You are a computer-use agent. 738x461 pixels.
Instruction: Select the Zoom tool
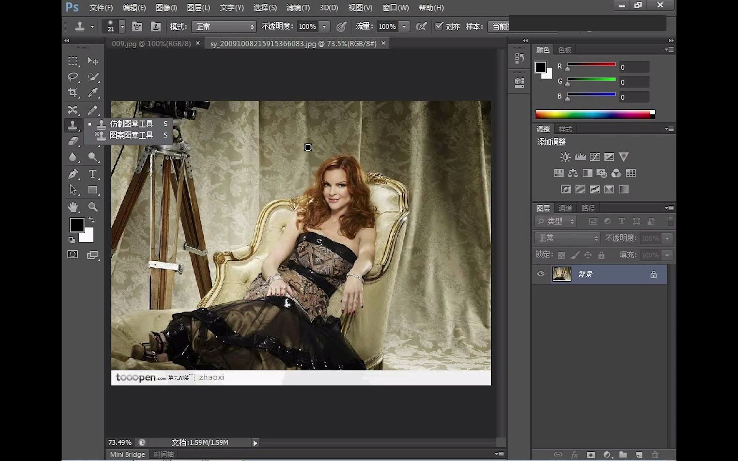(93, 207)
